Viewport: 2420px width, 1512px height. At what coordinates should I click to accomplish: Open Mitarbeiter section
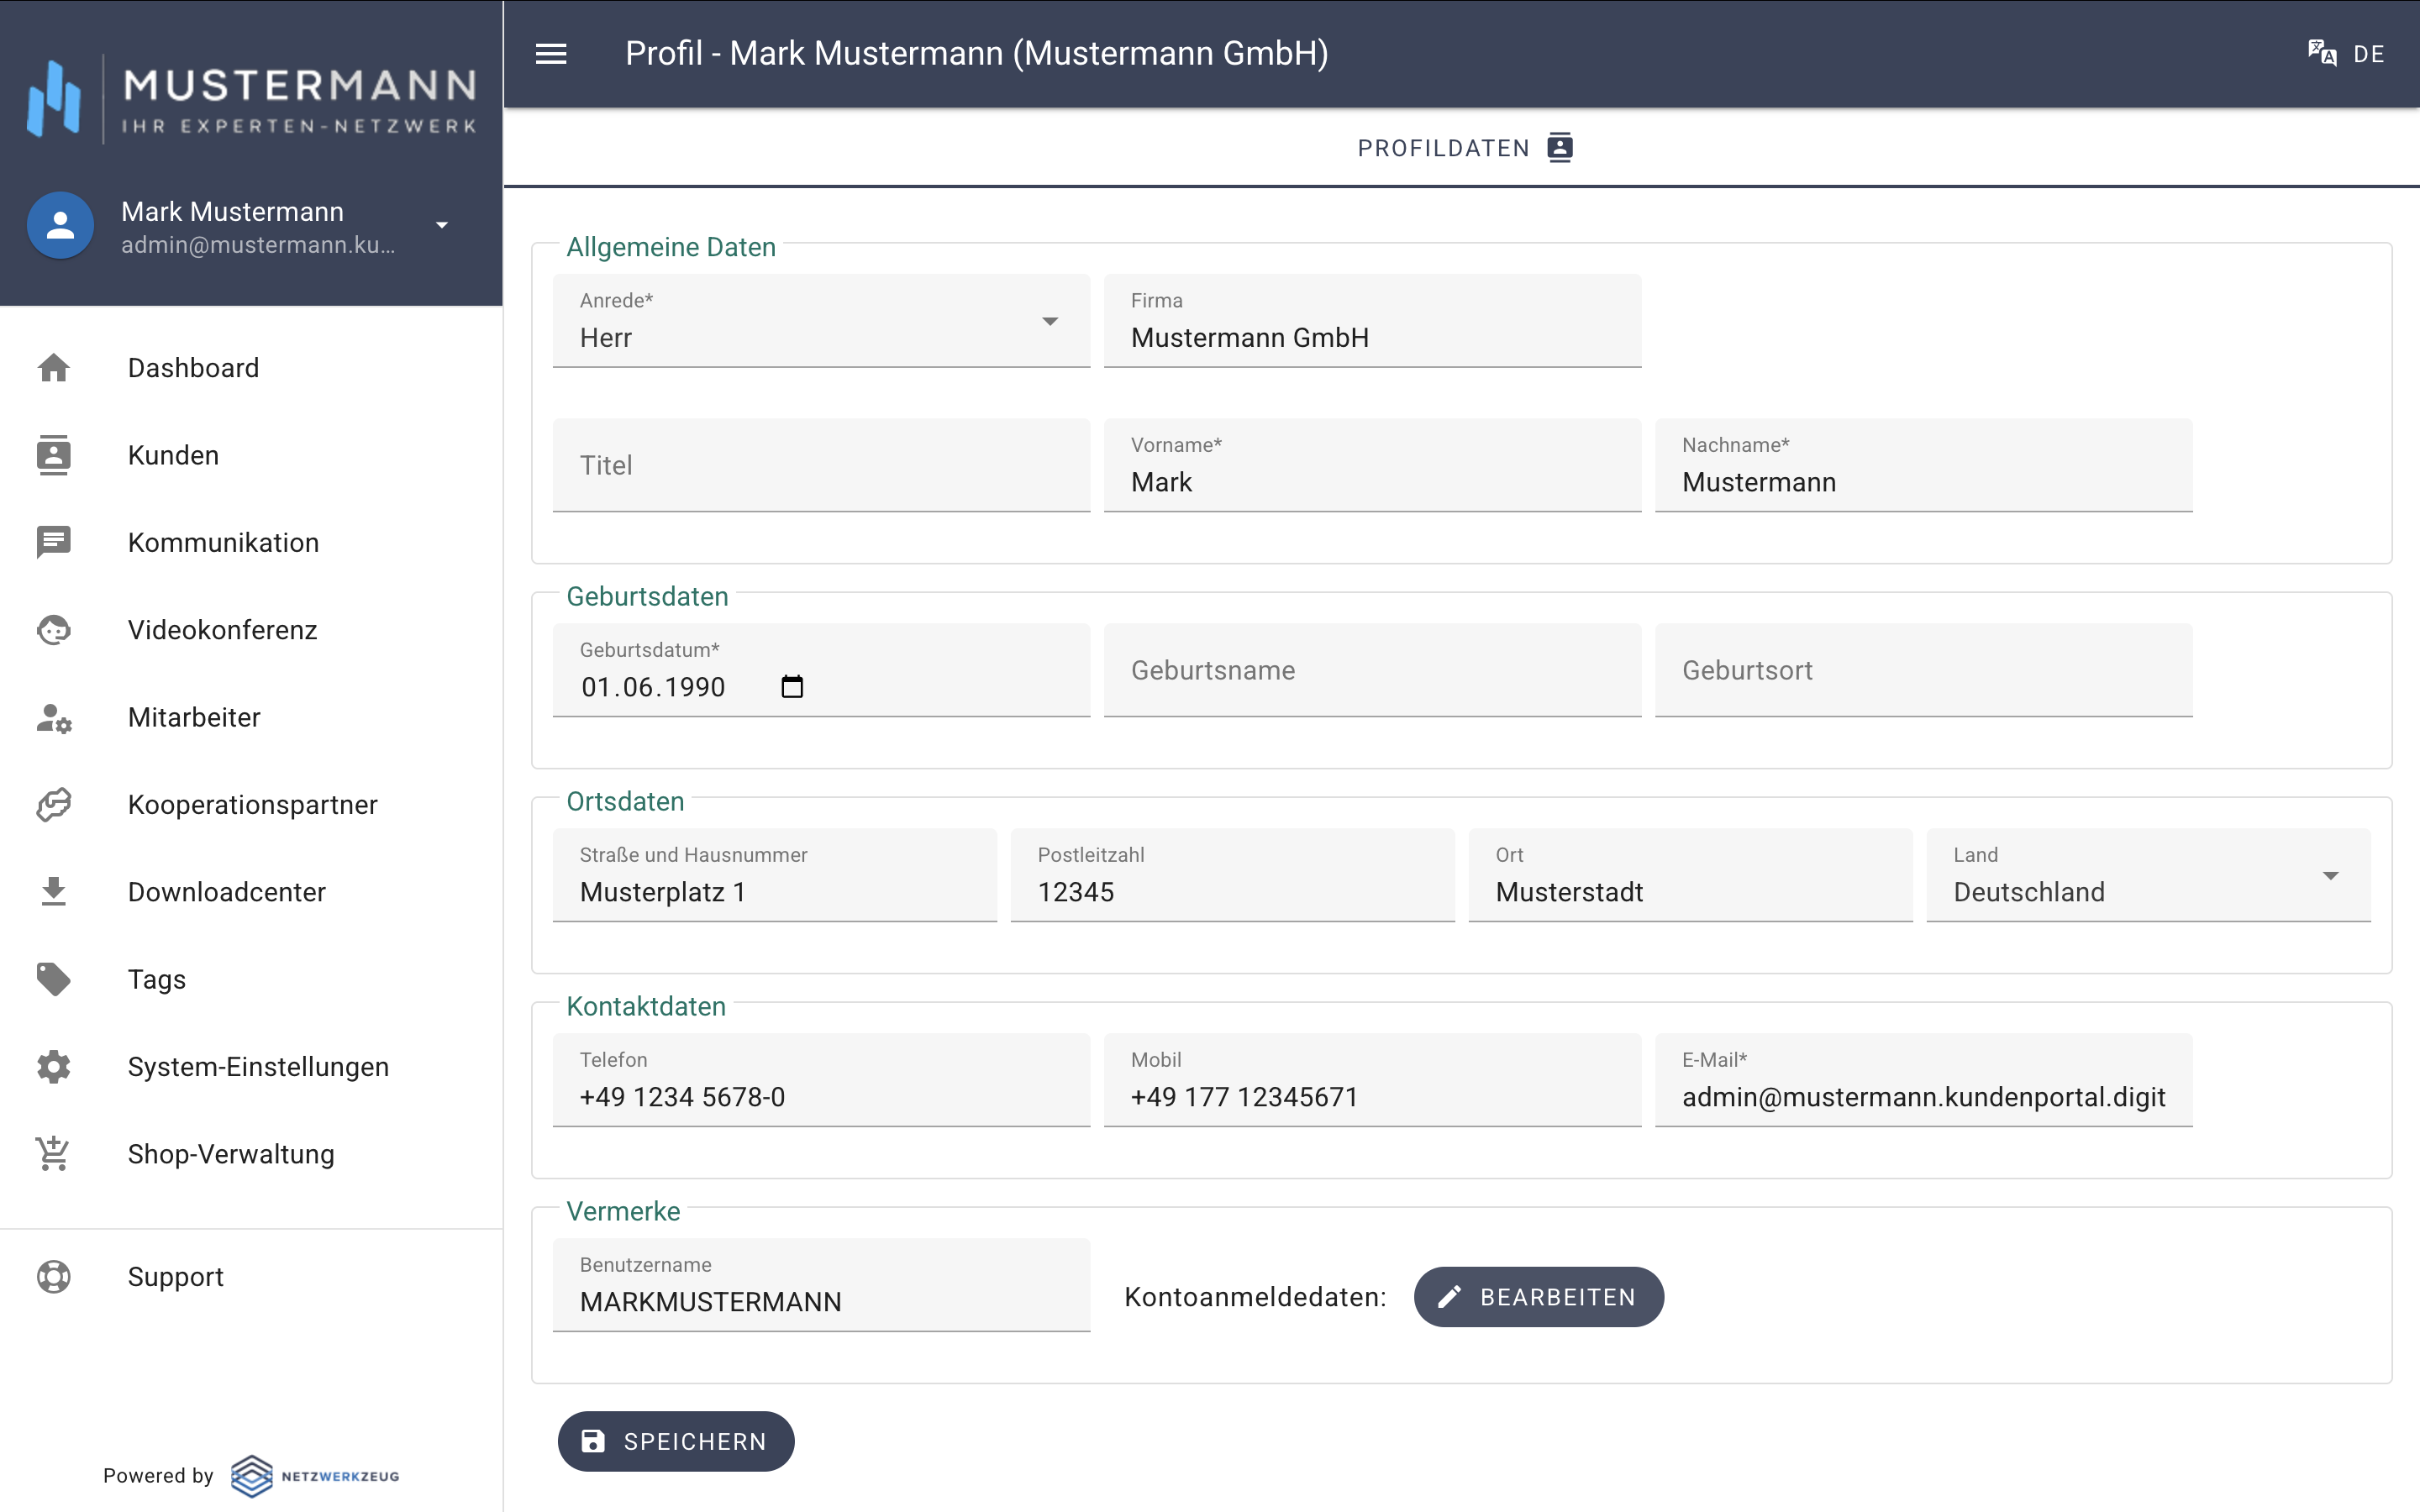click(x=251, y=717)
